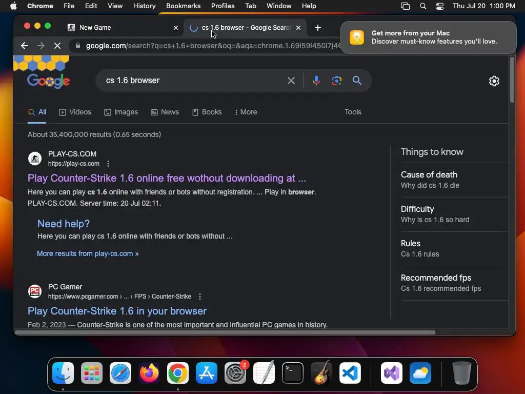Click the Chrome icon in the Dock
The width and height of the screenshot is (525, 394).
point(178,373)
